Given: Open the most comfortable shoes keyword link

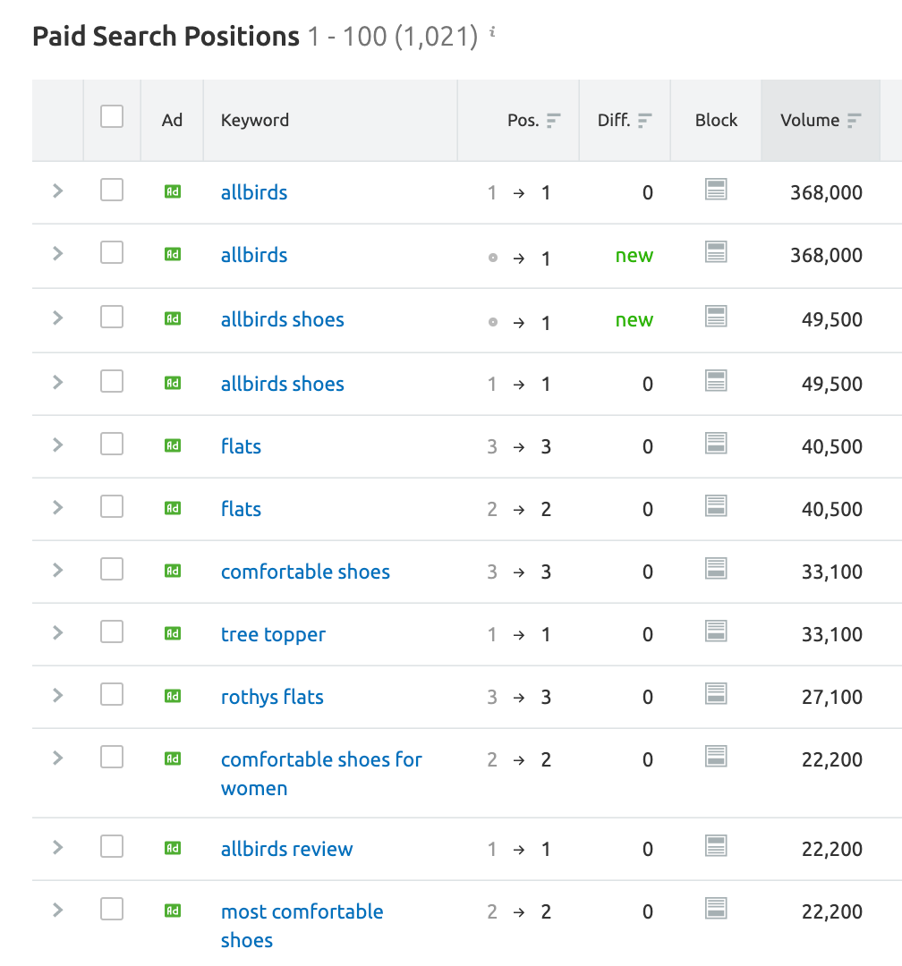Looking at the screenshot, I should (x=302, y=926).
